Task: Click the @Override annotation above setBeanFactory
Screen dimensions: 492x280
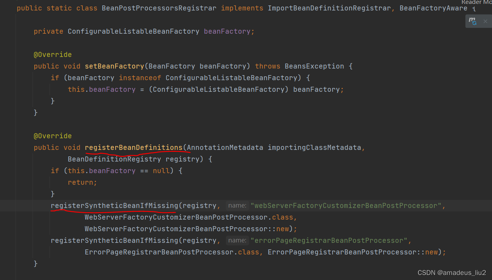Action: [x=53, y=55]
